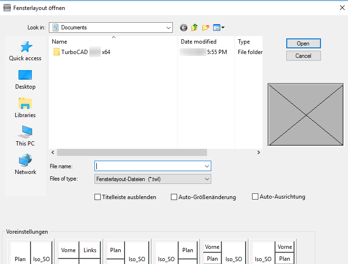This screenshot has width=348, height=264.
Task: Select the preset with Iso_SO left and Vorne, Plan right
Action: pos(273,252)
